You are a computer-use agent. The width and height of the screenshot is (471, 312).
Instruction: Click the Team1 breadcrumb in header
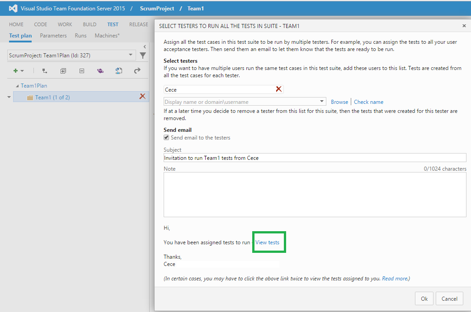point(196,9)
